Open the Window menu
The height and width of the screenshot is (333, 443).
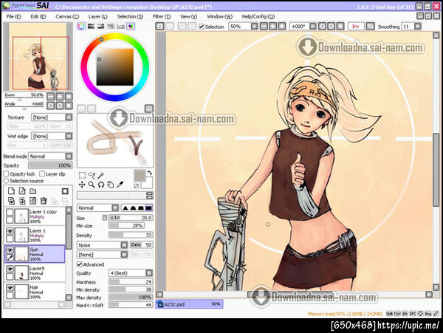tap(219, 16)
